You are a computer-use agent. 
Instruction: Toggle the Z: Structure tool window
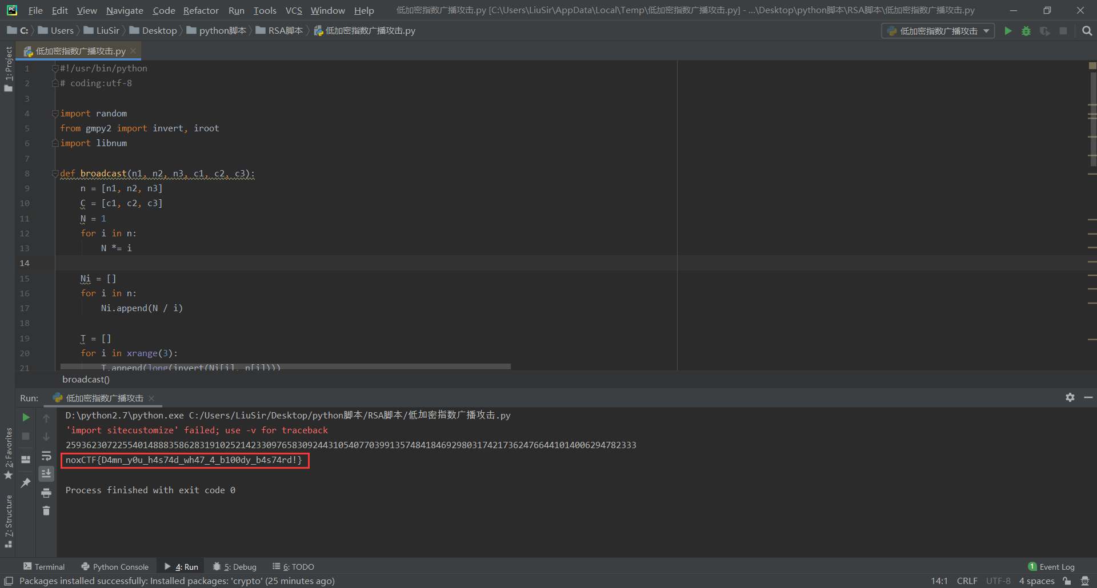[x=8, y=522]
